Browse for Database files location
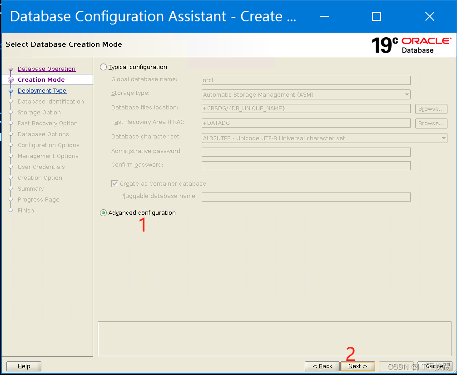The image size is (457, 375). pyautogui.click(x=431, y=109)
